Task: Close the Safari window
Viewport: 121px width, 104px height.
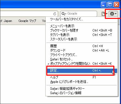Action: pos(117,4)
